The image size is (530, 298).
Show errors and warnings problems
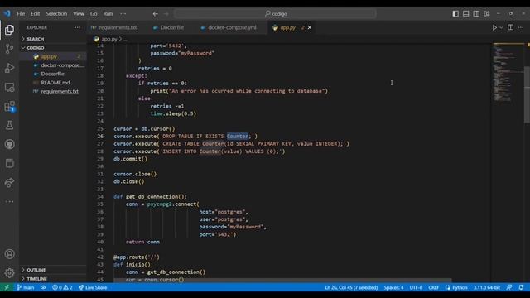tap(63, 287)
